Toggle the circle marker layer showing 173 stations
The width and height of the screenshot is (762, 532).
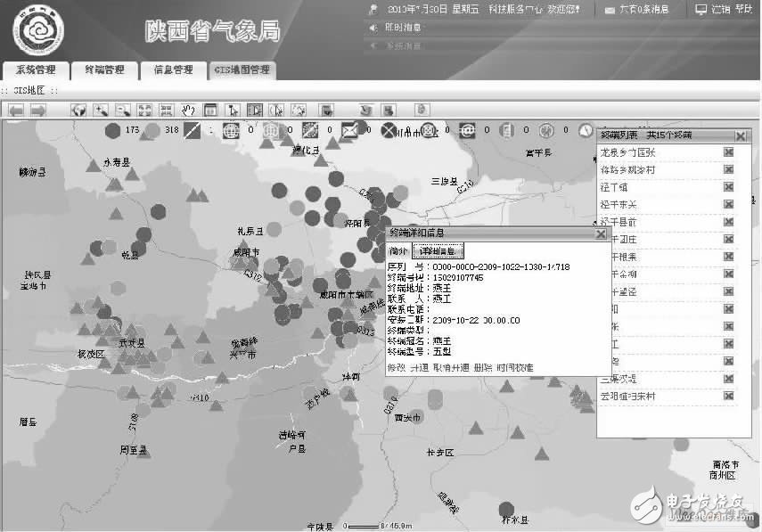(114, 131)
